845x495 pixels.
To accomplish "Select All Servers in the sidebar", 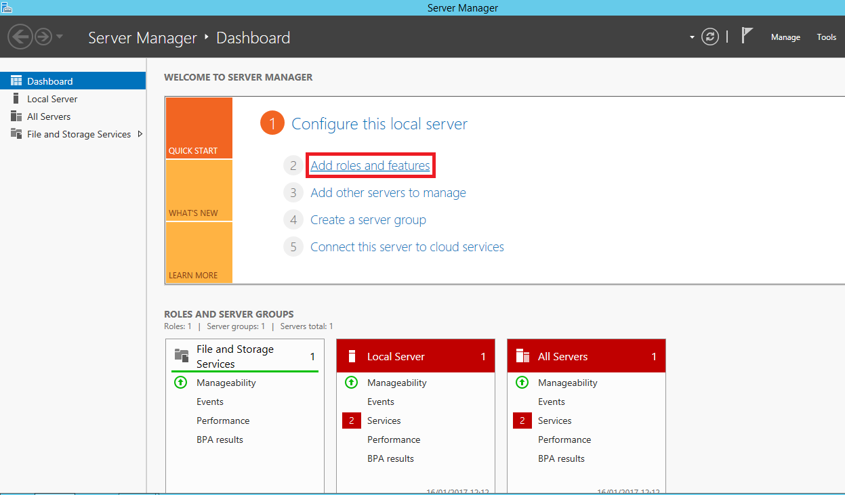I will [73, 116].
